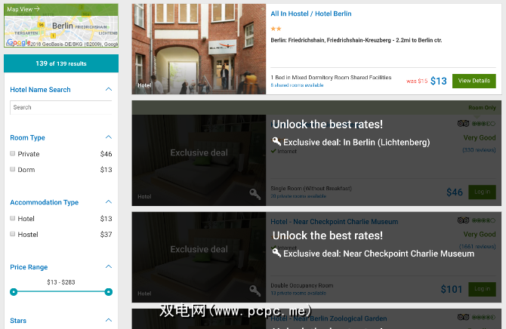Click the 'was $15' crossed price text
Screen dimensions: 506x329
pos(417,81)
